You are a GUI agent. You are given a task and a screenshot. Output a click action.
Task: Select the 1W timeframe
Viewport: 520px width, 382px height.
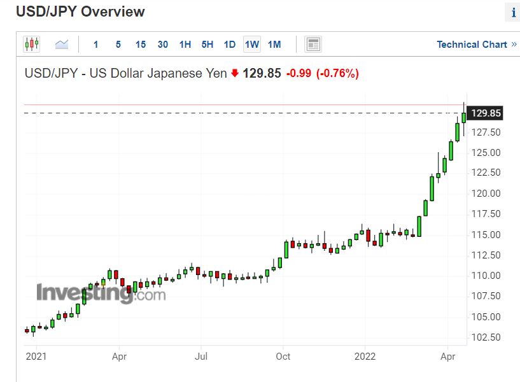pyautogui.click(x=252, y=44)
